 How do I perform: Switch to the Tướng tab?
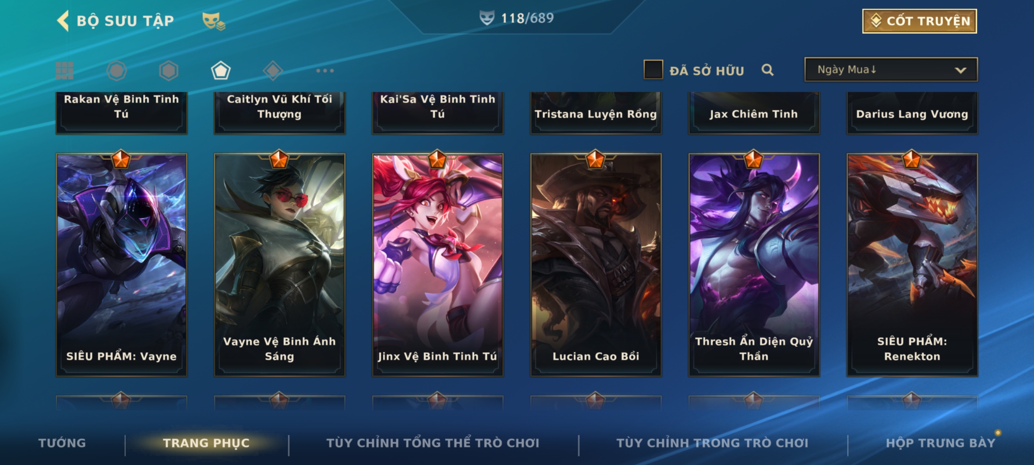[x=62, y=443]
